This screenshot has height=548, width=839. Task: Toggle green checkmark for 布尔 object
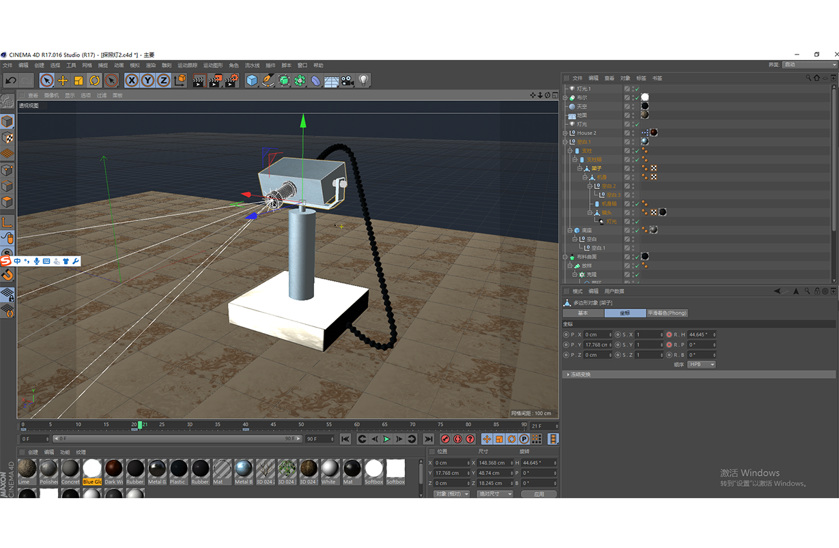coord(636,98)
